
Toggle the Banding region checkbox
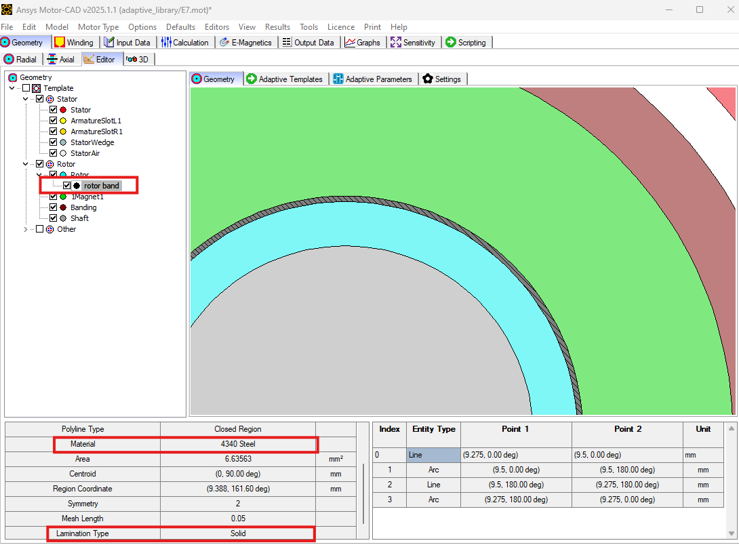pyautogui.click(x=54, y=207)
